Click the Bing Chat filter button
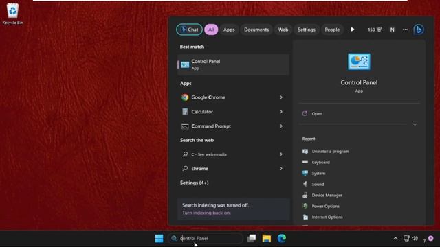 point(190,30)
